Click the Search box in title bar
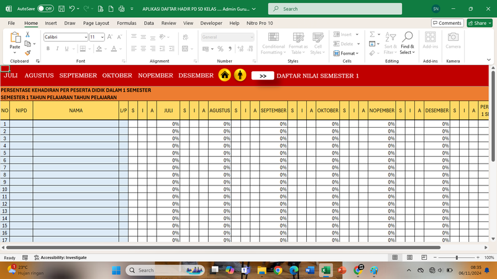Image resolution: width=497 pixels, height=279 pixels. point(335,9)
